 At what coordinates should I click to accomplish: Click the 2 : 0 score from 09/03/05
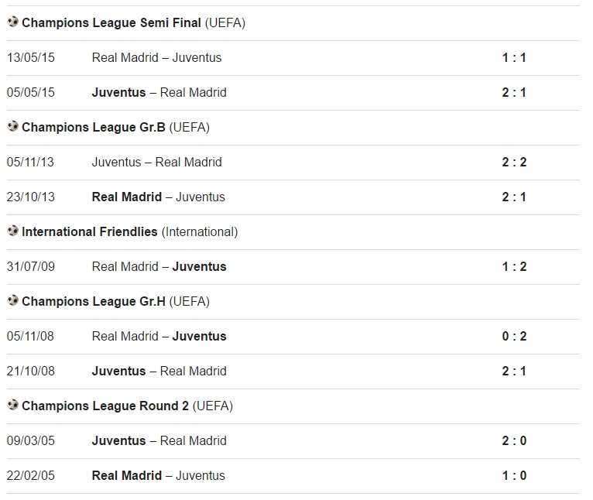click(x=514, y=440)
